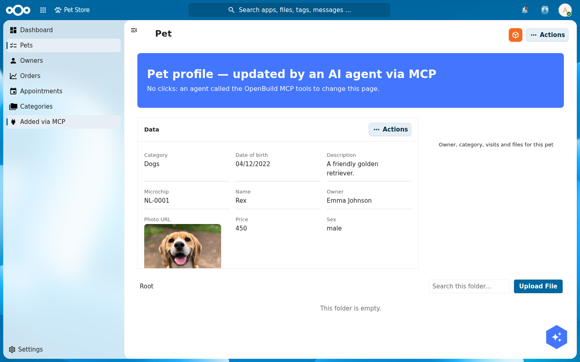
Task: Click the plug icon for Added via MCP
Action: coord(13,122)
